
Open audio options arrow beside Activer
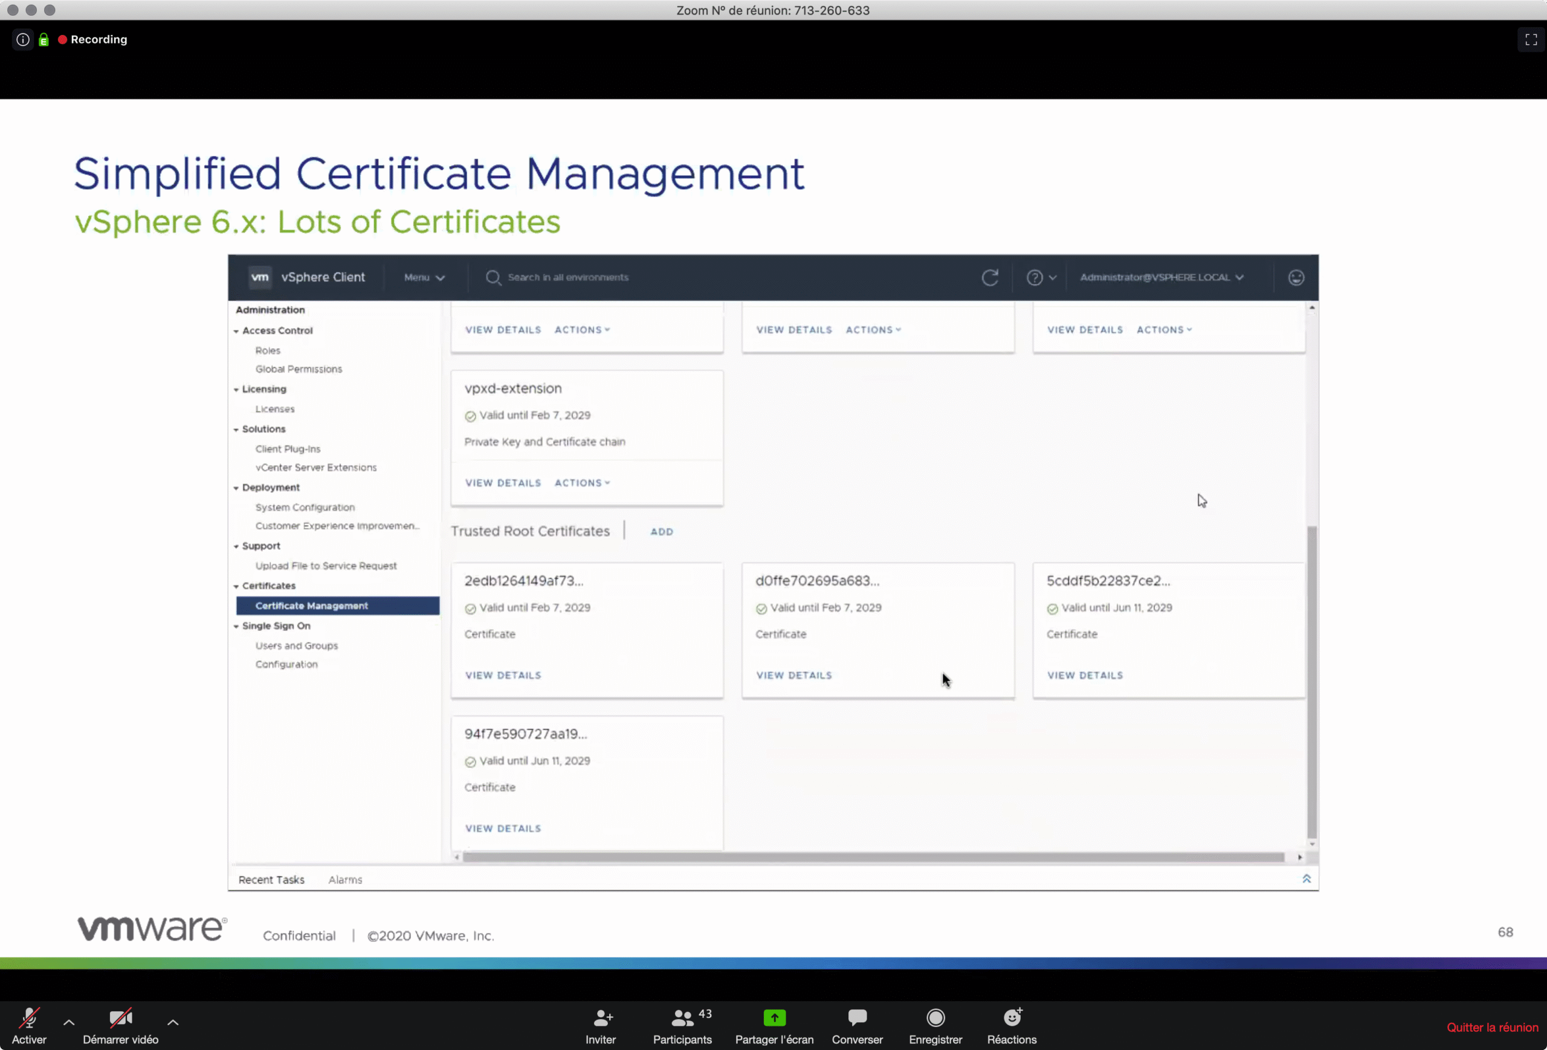68,1022
